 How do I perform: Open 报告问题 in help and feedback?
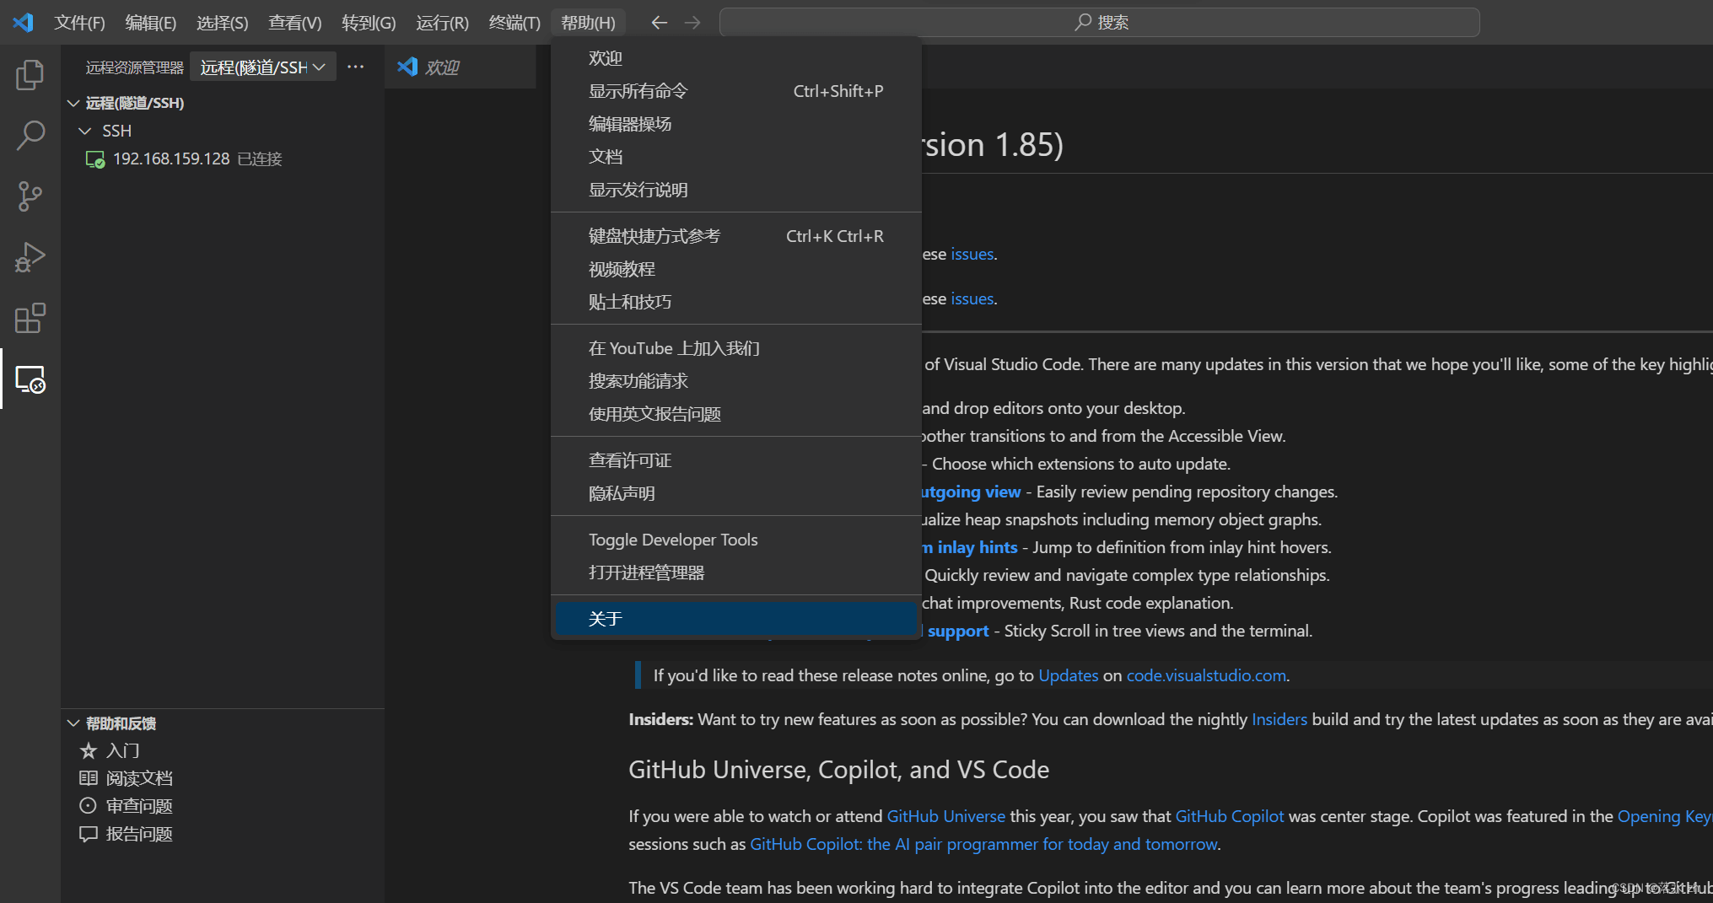224,834
